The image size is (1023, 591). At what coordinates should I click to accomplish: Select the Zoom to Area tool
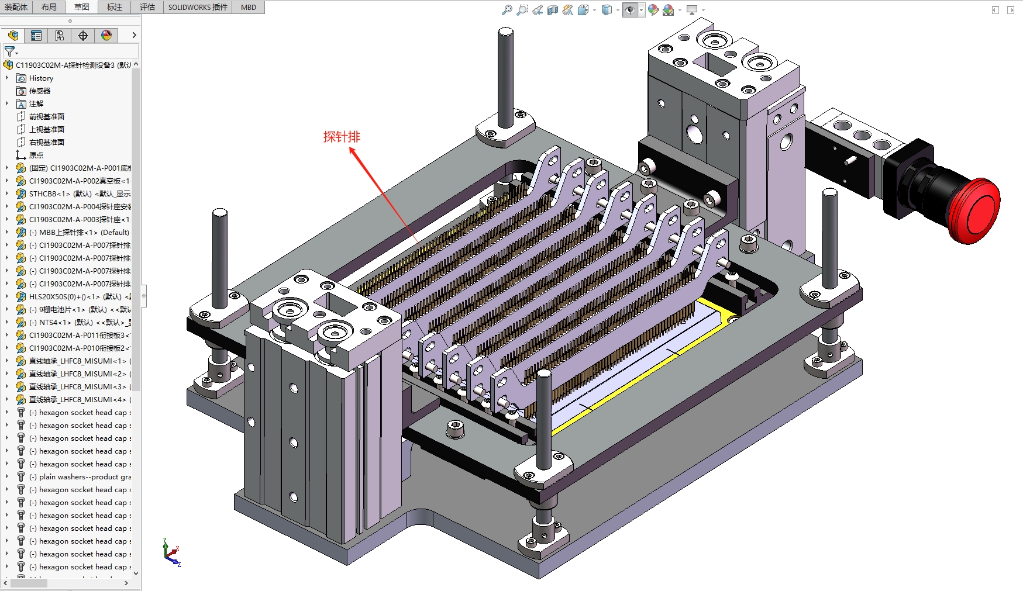pyautogui.click(x=522, y=10)
